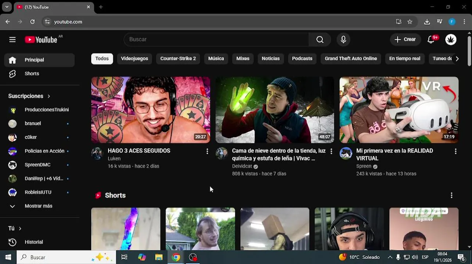Open RobleisIUTU subscription
Image resolution: width=472 pixels, height=264 pixels.
pyautogui.click(x=40, y=192)
